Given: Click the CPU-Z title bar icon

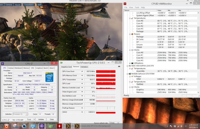Looking at the screenshot, I should pos(2,64).
